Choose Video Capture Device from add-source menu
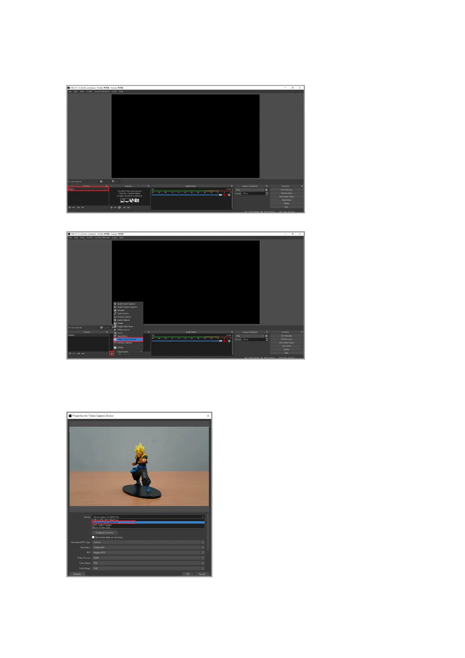Image resolution: width=465 pixels, height=658 pixels. click(128, 340)
